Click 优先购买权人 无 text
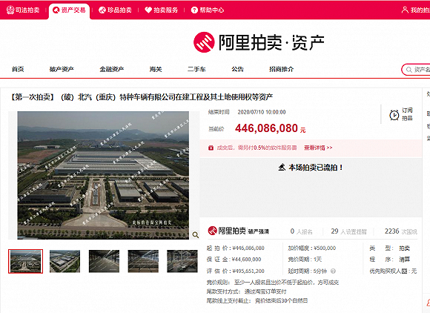The image size is (430, 313). (393, 271)
